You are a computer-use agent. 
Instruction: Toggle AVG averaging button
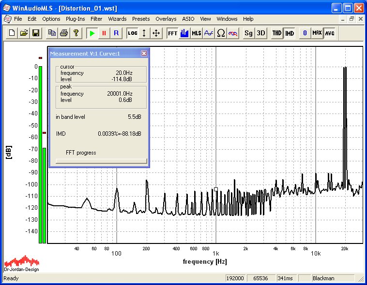pos(330,33)
